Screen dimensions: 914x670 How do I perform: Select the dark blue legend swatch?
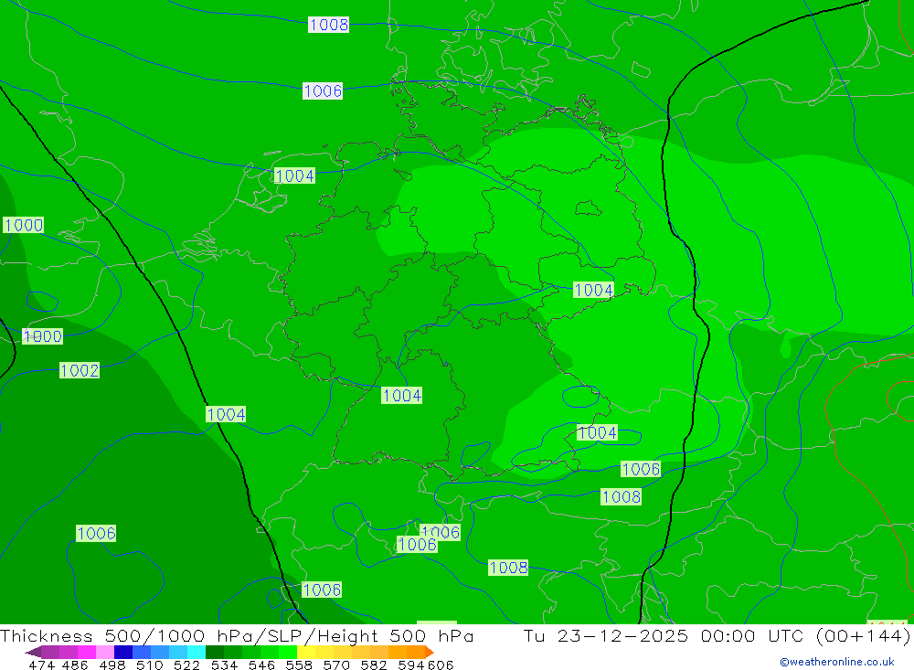tap(123, 652)
